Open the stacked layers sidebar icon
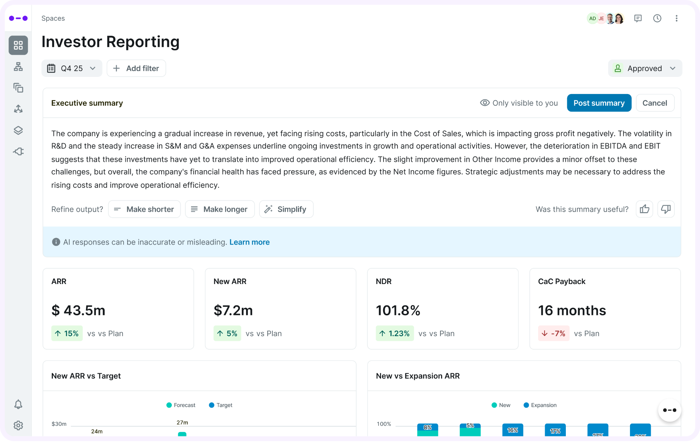The width and height of the screenshot is (700, 444). [18, 130]
